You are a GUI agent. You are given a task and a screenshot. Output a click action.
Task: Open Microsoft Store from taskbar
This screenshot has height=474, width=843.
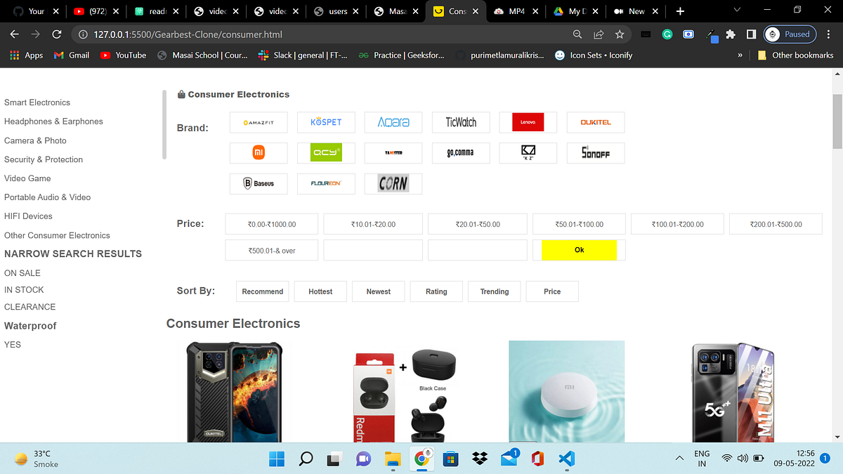(451, 459)
